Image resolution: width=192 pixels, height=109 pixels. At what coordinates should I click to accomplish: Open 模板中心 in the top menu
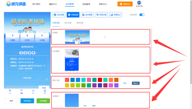[53, 4]
